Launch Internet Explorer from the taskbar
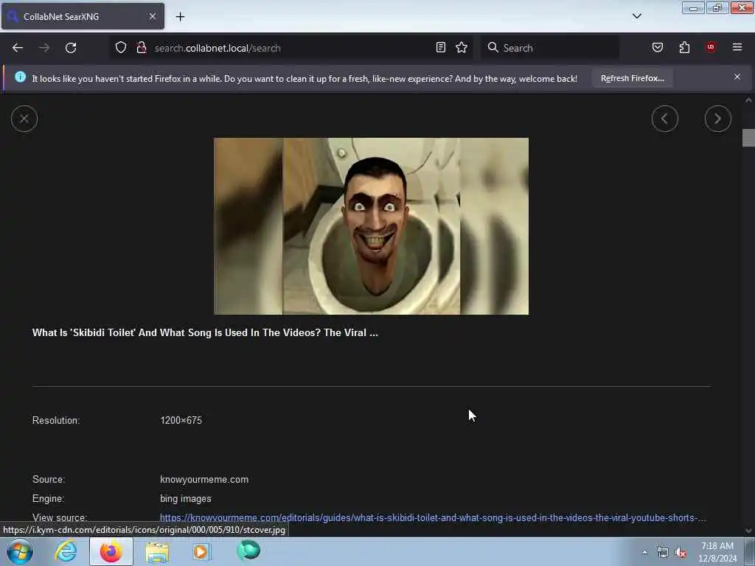This screenshot has width=755, height=566. click(x=66, y=551)
